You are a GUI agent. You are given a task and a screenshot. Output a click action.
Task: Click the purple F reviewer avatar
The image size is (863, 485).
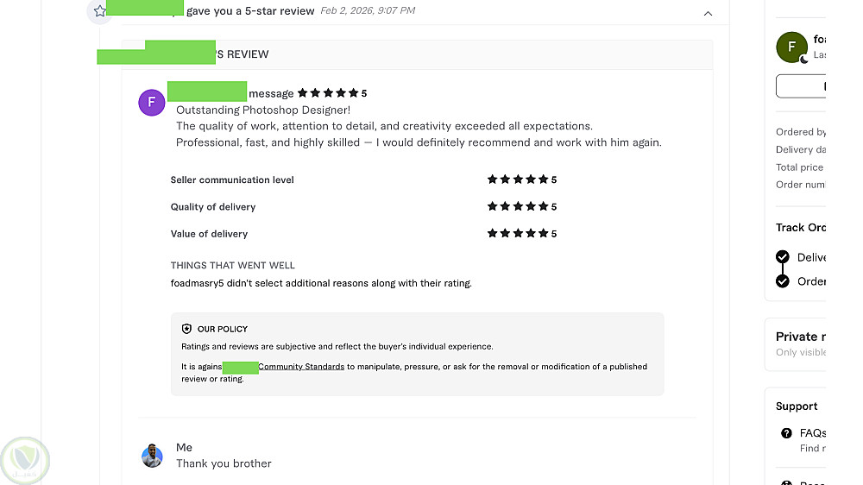(x=152, y=103)
